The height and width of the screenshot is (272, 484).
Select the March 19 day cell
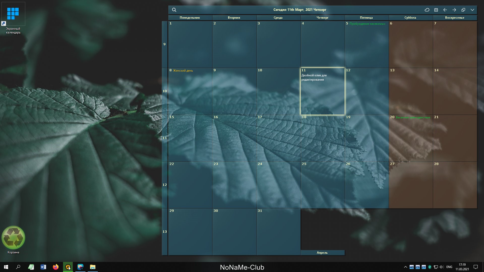(x=367, y=138)
